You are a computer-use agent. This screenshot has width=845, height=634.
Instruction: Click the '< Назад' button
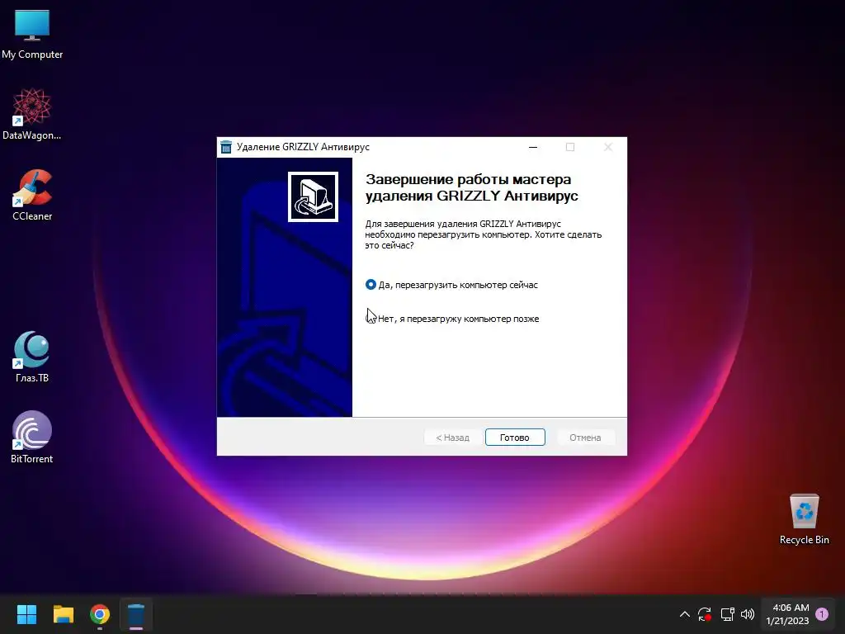(x=453, y=438)
